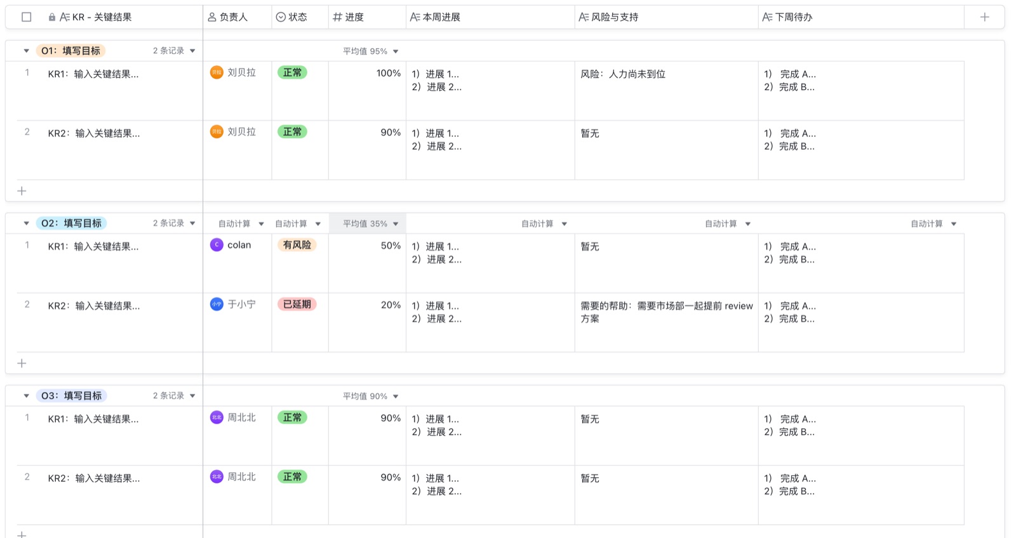Click 周北北 avatar in O3 KR2 row
Image resolution: width=1016 pixels, height=538 pixels.
217,476
